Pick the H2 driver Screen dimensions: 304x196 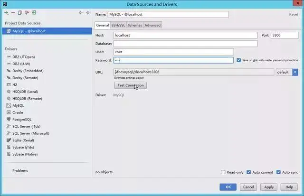(15, 85)
